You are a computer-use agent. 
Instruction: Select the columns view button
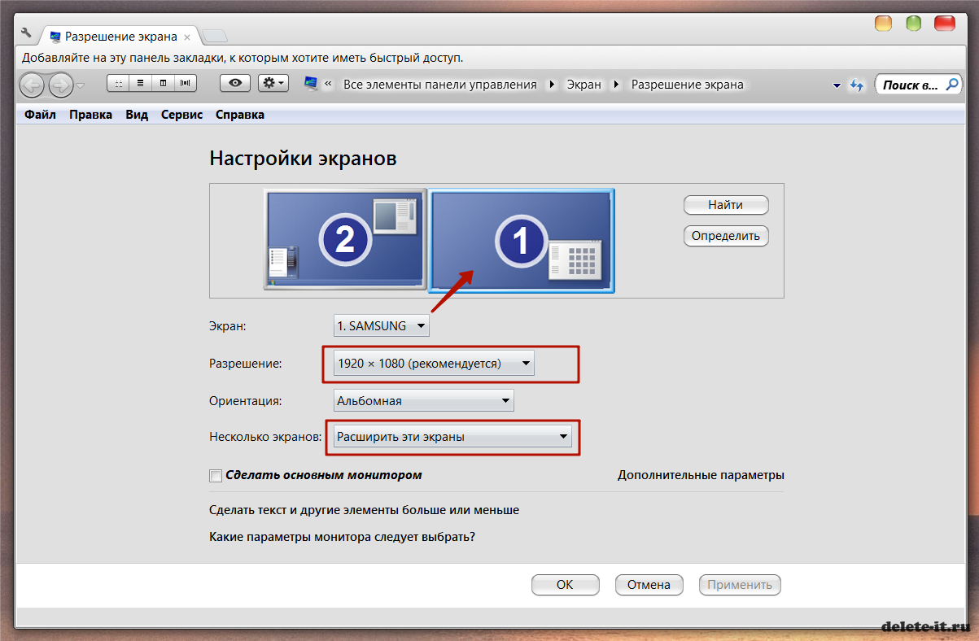[163, 83]
